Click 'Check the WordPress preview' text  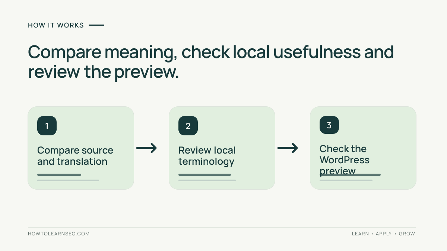tap(345, 160)
